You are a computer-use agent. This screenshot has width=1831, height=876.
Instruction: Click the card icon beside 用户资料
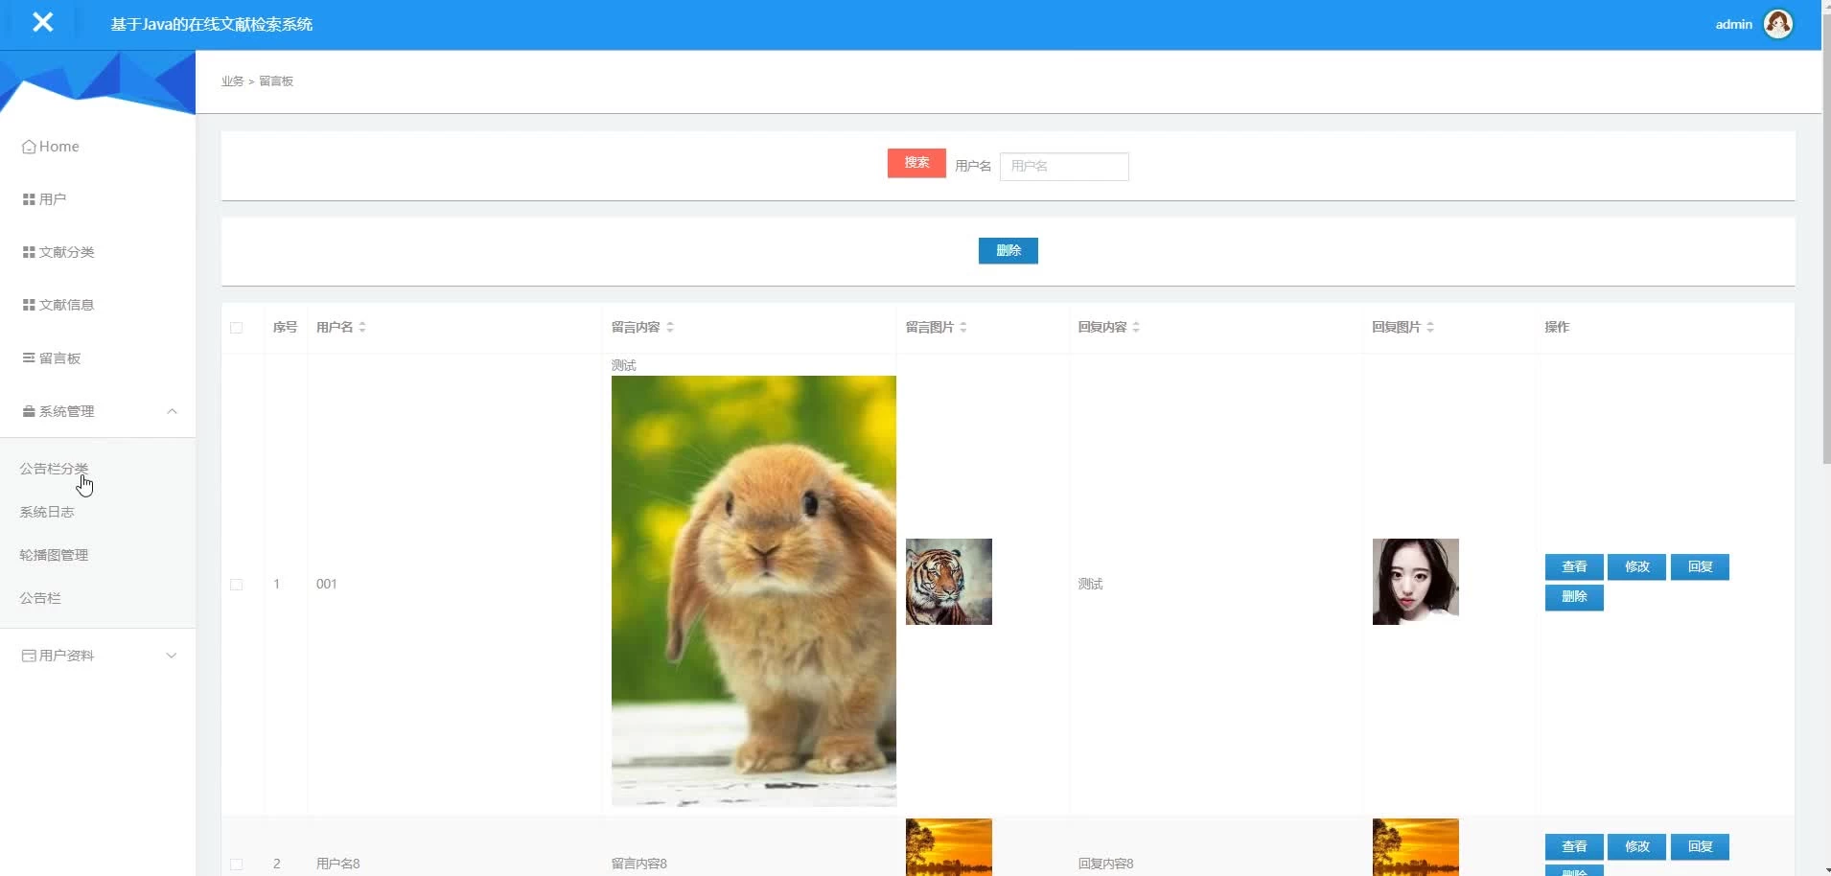pos(29,656)
